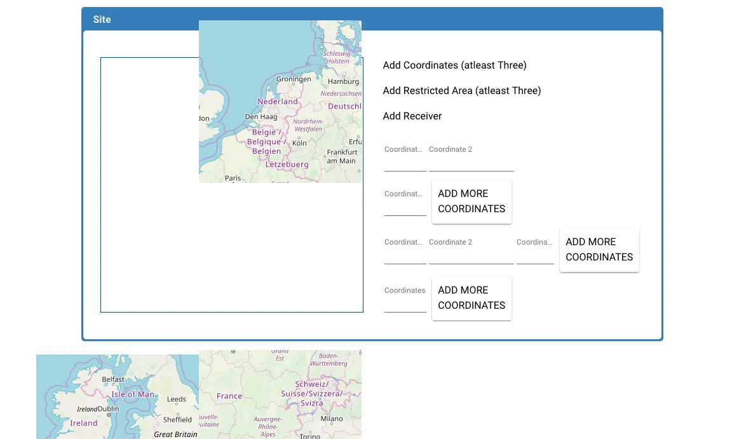Click the ADD MORE COORDINATES button beside the full Coordinates label
This screenshot has height=439, width=732.
pyautogui.click(x=471, y=298)
